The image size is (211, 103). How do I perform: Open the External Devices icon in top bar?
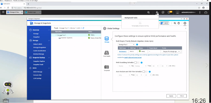tap(163, 12)
